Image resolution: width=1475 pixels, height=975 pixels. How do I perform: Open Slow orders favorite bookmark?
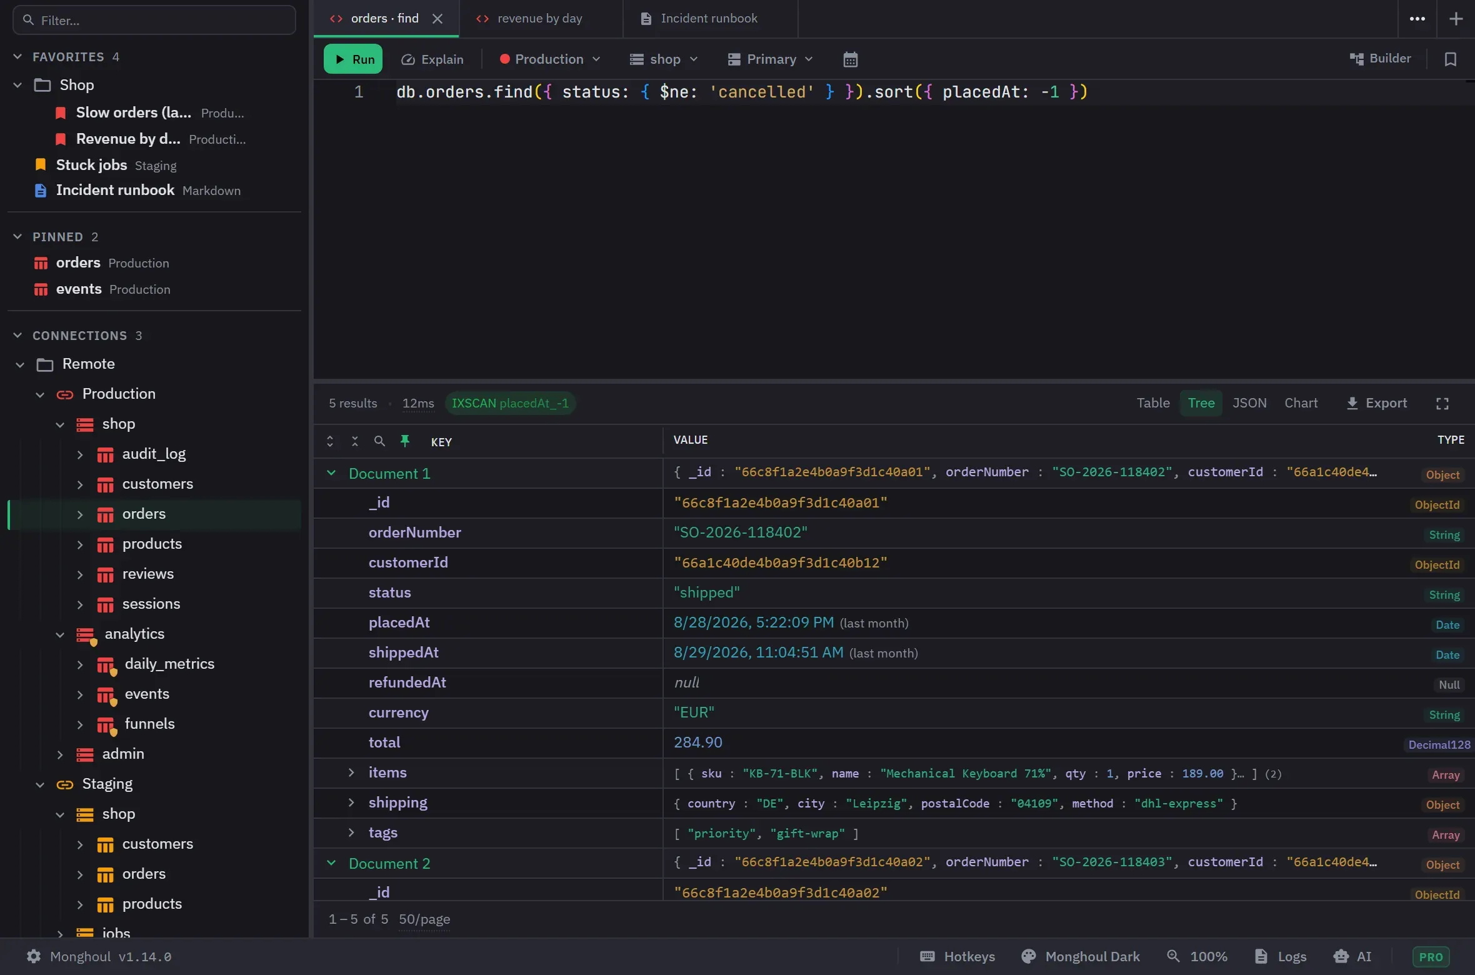150,112
